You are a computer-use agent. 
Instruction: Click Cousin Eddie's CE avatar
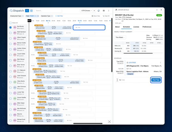[x=15, y=55]
